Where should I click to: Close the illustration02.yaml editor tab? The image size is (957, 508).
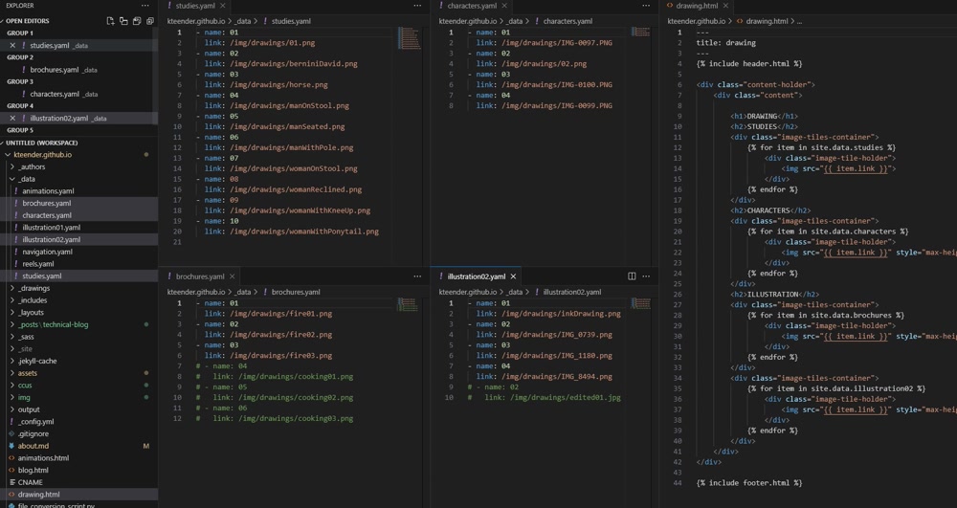pyautogui.click(x=513, y=276)
